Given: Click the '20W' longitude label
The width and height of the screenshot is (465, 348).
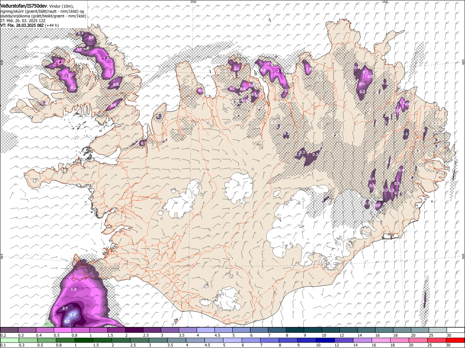Looking at the screenshot, I should click(x=193, y=2).
